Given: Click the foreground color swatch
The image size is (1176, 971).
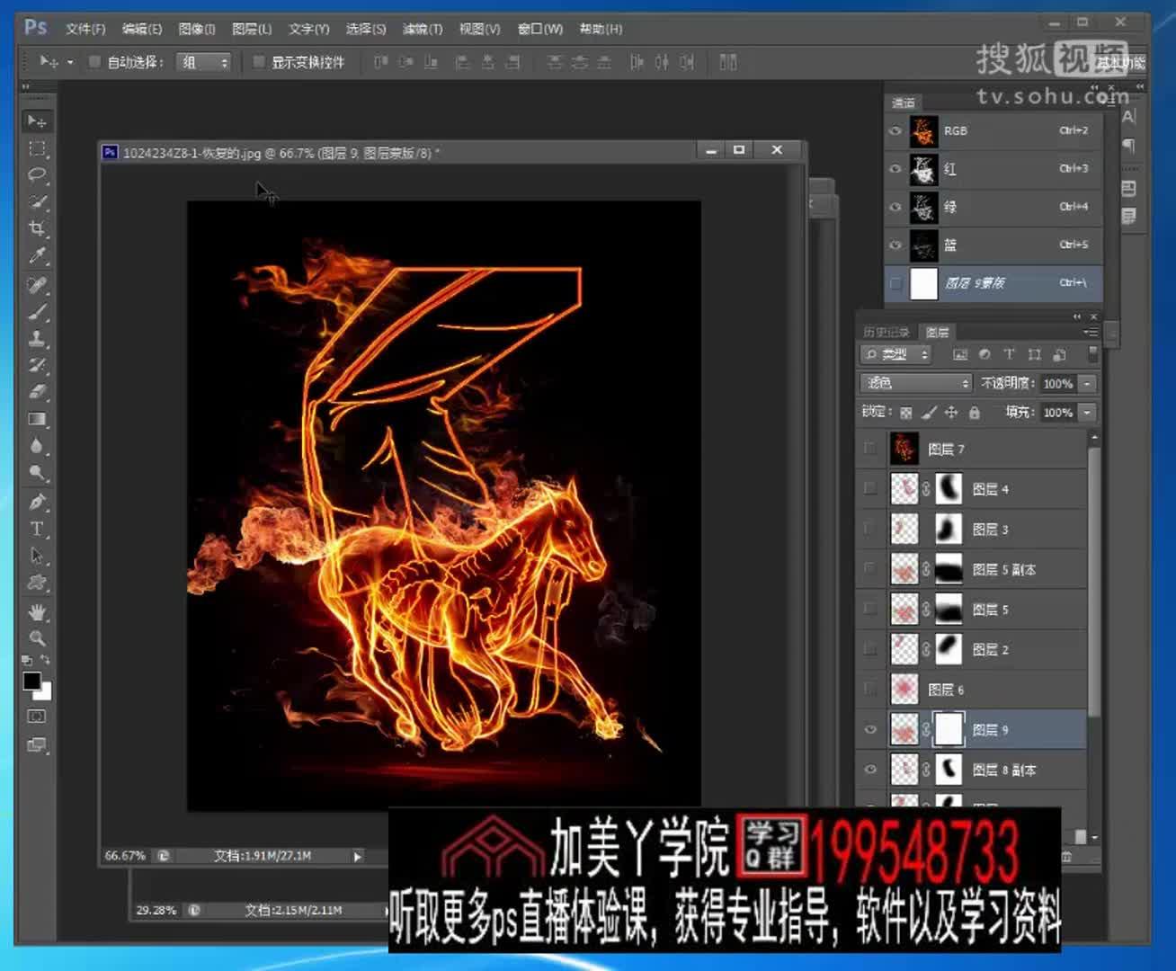Looking at the screenshot, I should click(31, 681).
